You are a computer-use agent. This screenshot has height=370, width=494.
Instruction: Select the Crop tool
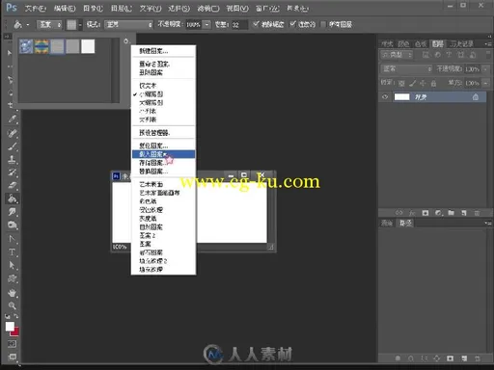pyautogui.click(x=11, y=105)
